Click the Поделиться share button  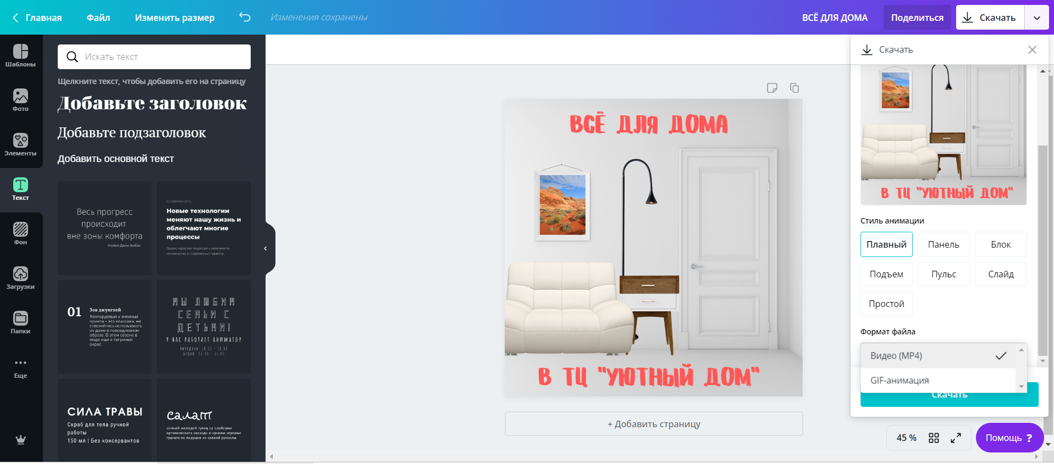[x=917, y=18]
